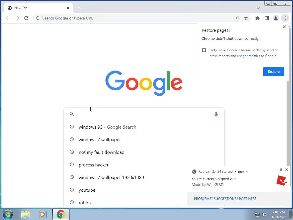Open the side panel icon
The image size is (293, 220).
pos(267,18)
